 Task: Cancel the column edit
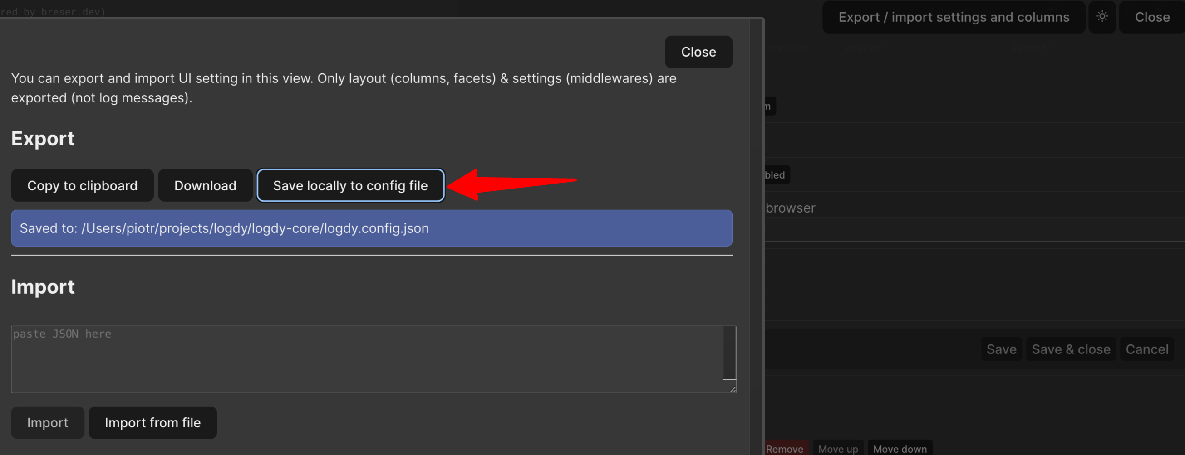click(x=1146, y=349)
